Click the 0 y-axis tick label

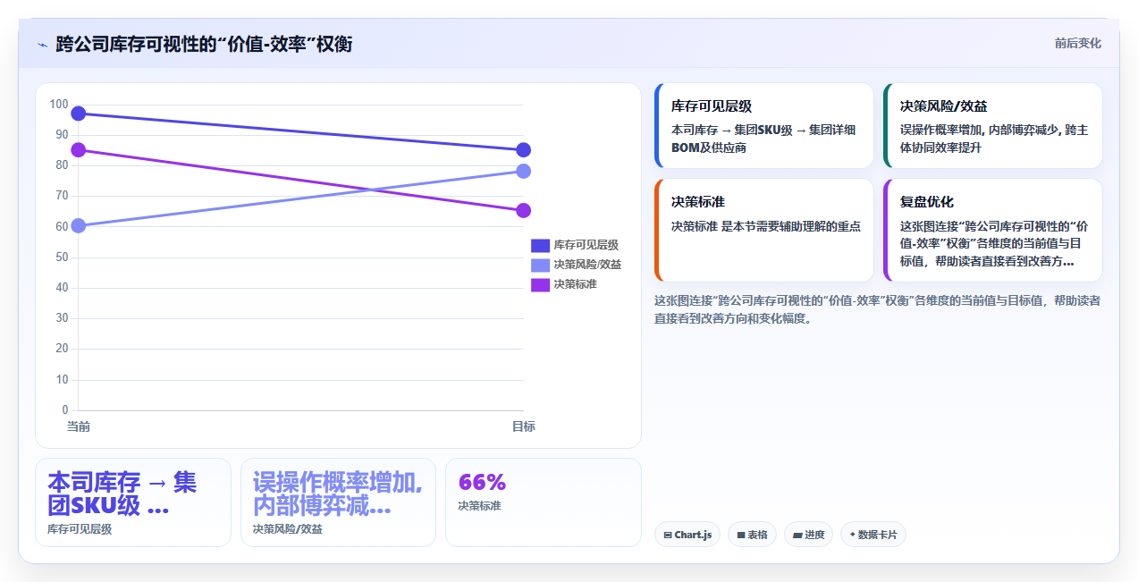[65, 409]
